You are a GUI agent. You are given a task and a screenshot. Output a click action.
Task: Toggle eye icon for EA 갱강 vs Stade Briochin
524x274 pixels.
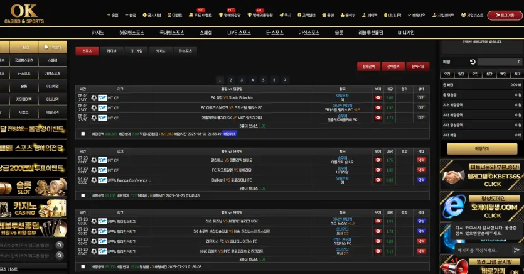tap(378, 97)
